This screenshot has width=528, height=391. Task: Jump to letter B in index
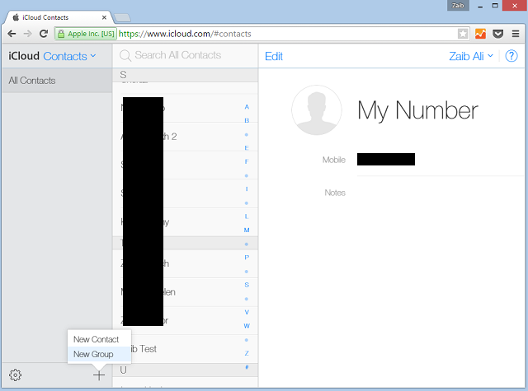coord(247,120)
